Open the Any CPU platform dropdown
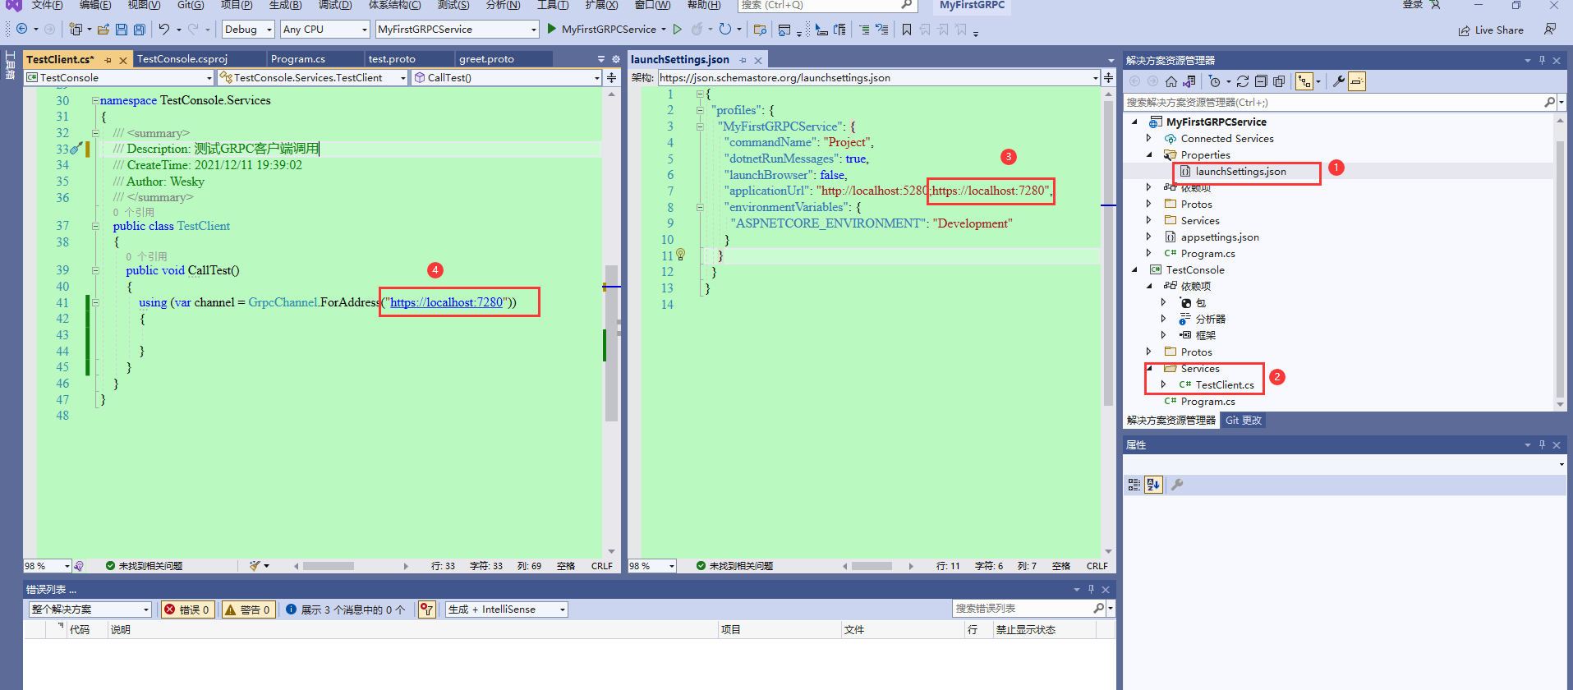The image size is (1573, 690). [x=325, y=30]
